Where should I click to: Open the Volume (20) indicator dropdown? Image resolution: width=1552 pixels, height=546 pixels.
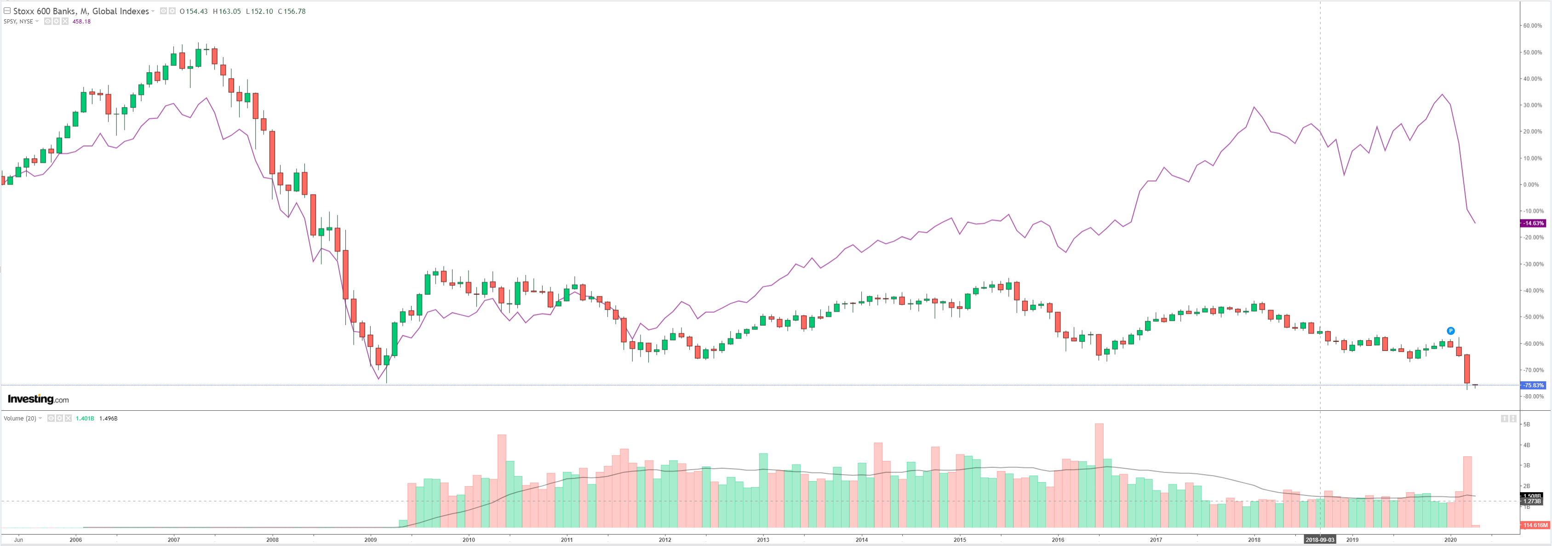(40, 418)
